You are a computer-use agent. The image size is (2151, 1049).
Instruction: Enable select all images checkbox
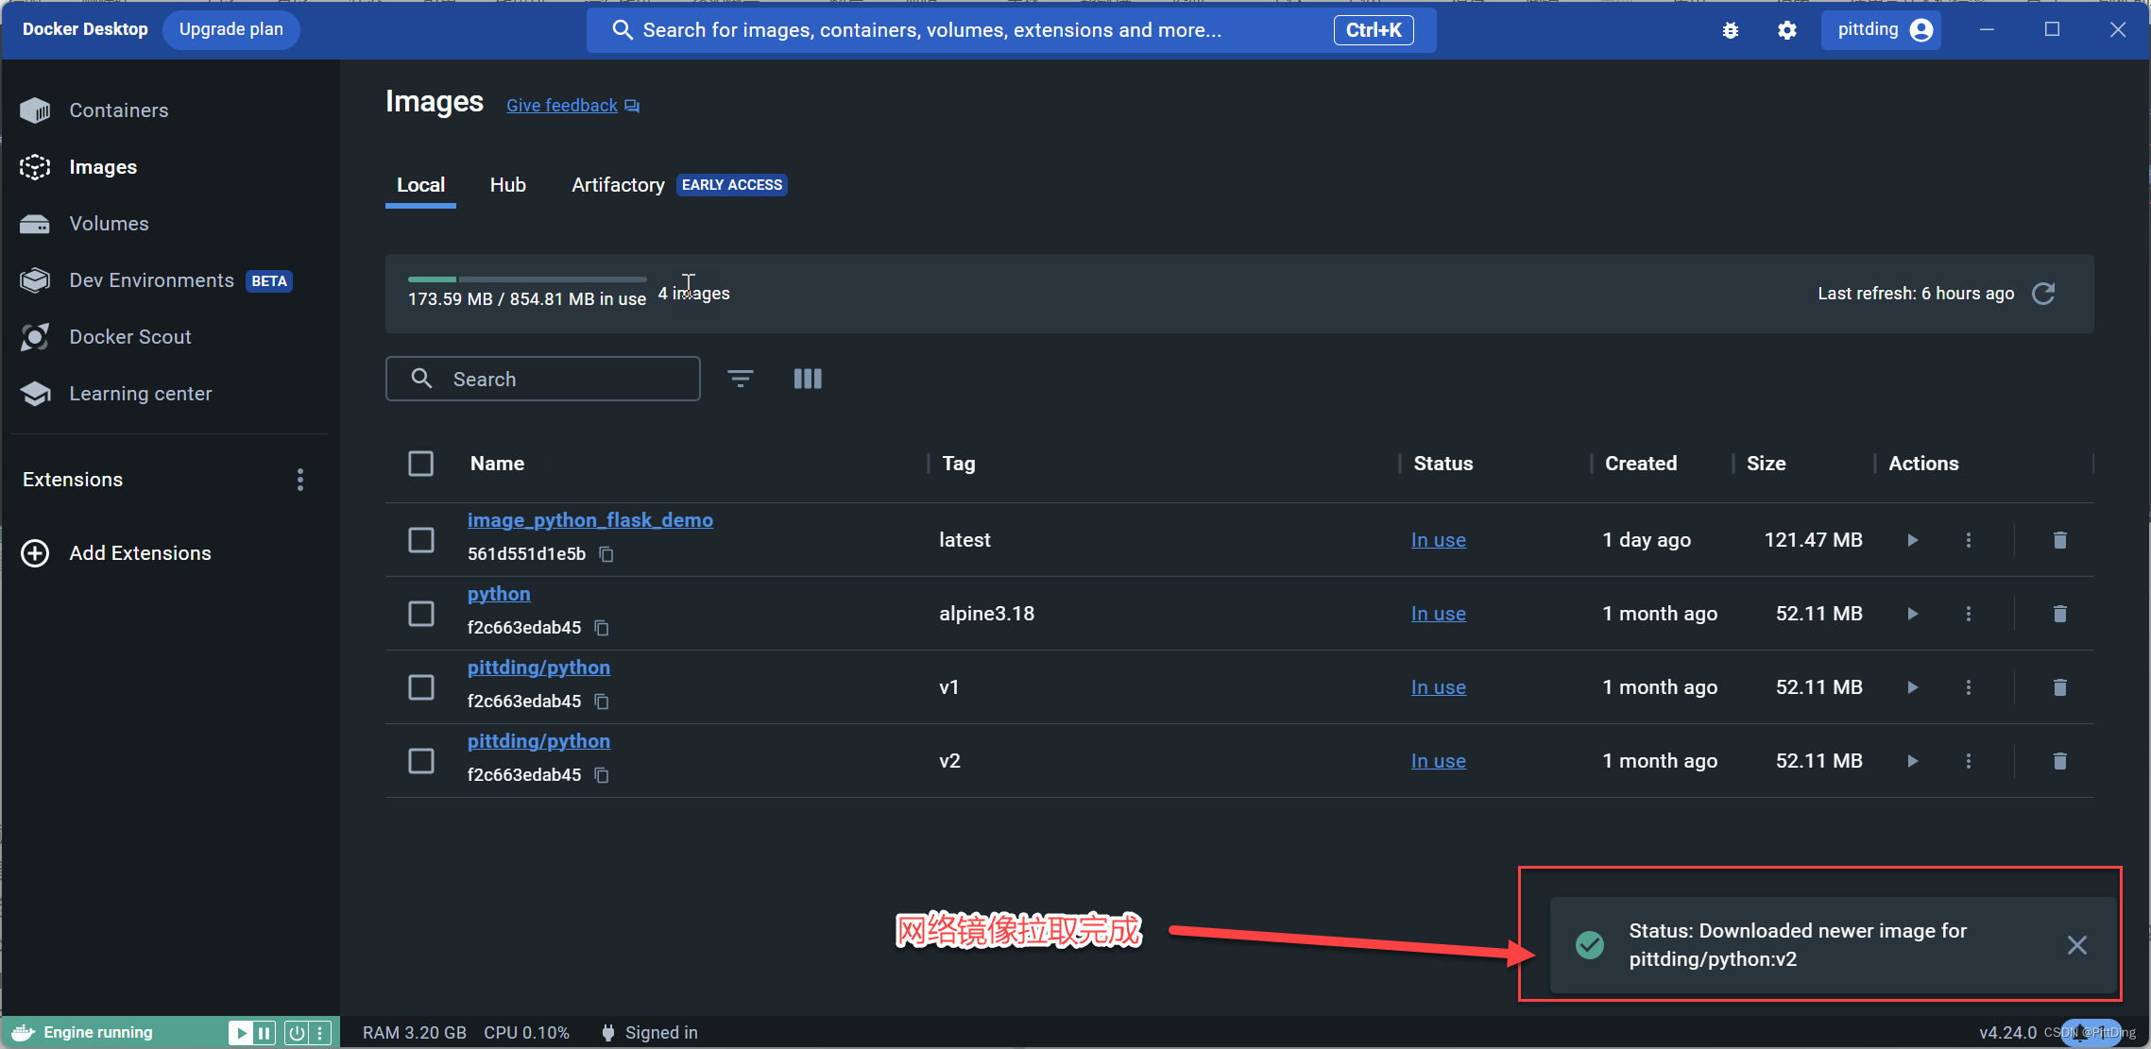coord(421,462)
